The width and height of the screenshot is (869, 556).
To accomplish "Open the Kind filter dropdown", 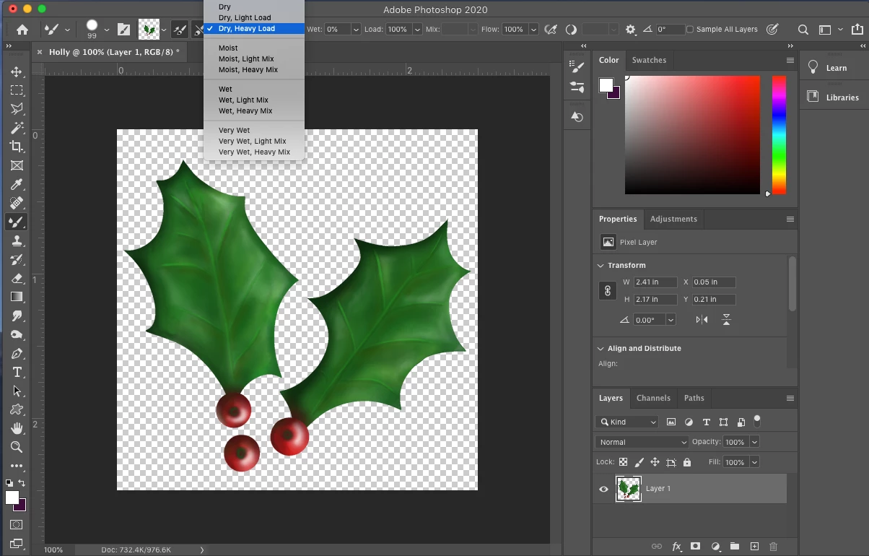I will click(627, 422).
